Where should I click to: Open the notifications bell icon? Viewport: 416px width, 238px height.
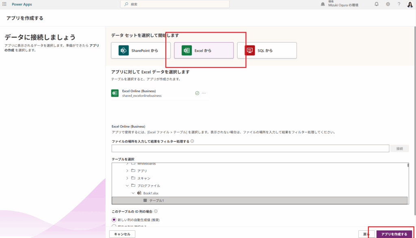pos(377,4)
